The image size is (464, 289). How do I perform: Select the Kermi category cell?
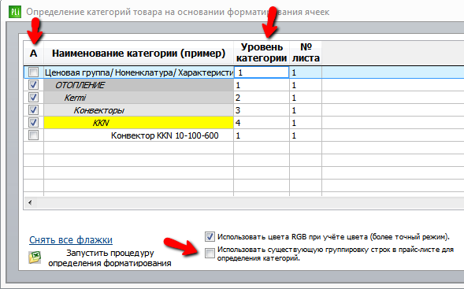point(139,98)
